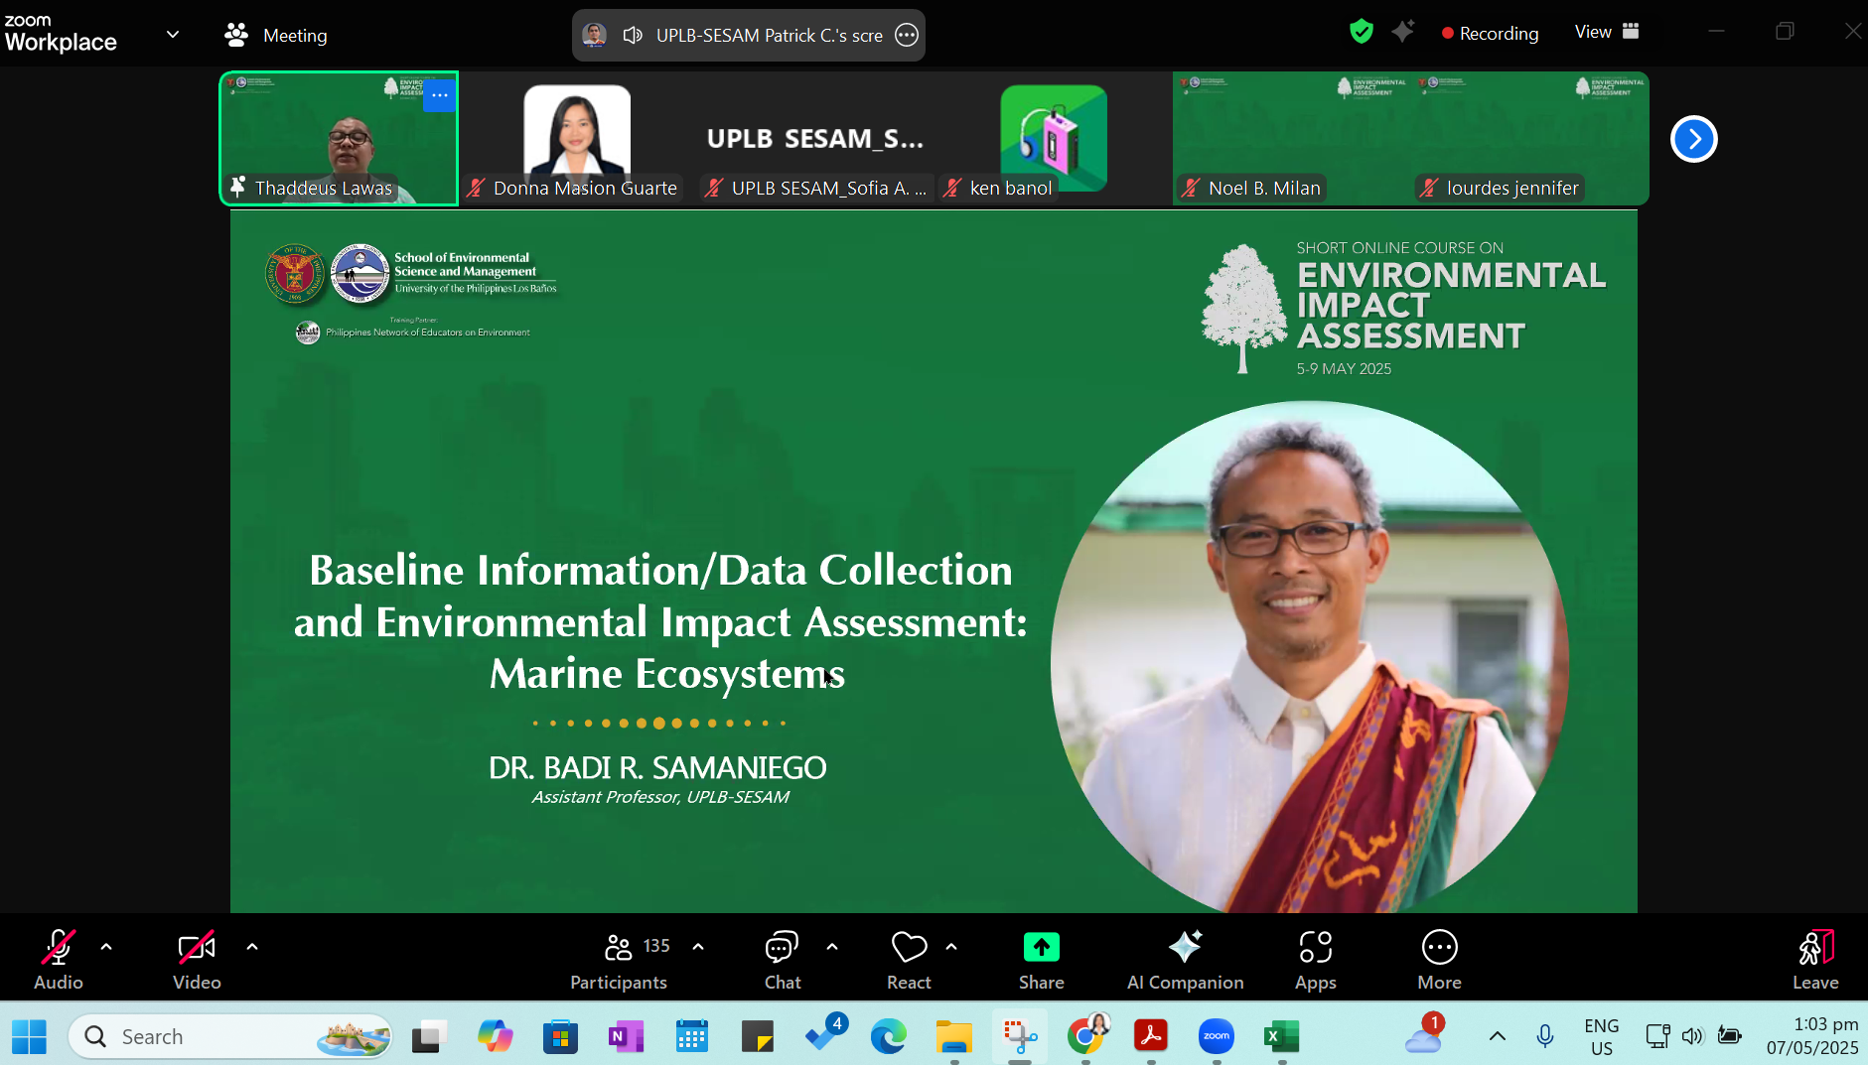This screenshot has width=1868, height=1065.
Task: Select Thaddeus Lawas video thumbnail
Action: [x=339, y=138]
